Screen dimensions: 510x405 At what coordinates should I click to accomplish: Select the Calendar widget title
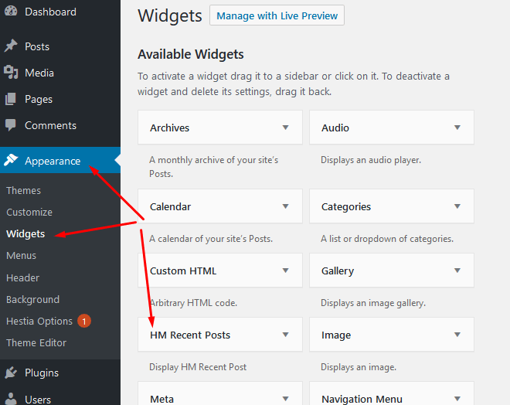[171, 206]
